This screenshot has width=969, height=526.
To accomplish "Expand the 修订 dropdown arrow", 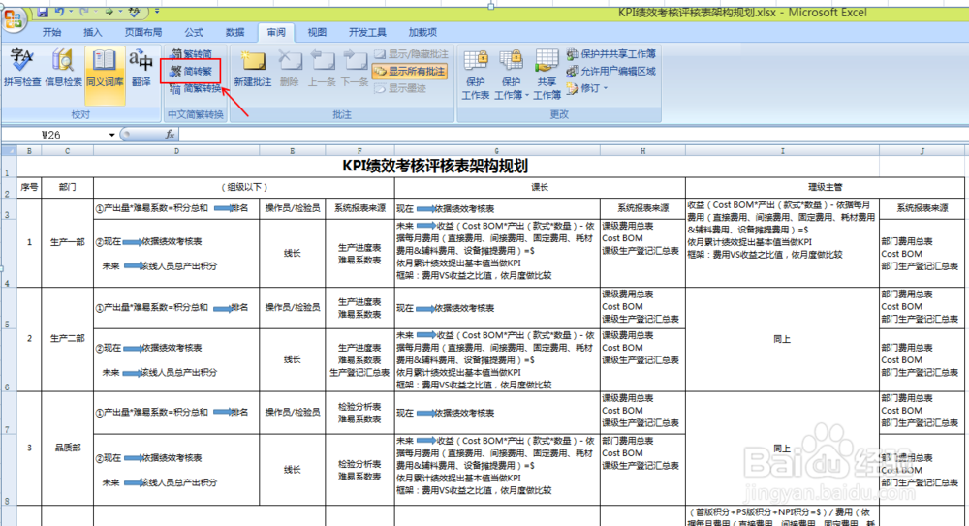I will pos(606,88).
